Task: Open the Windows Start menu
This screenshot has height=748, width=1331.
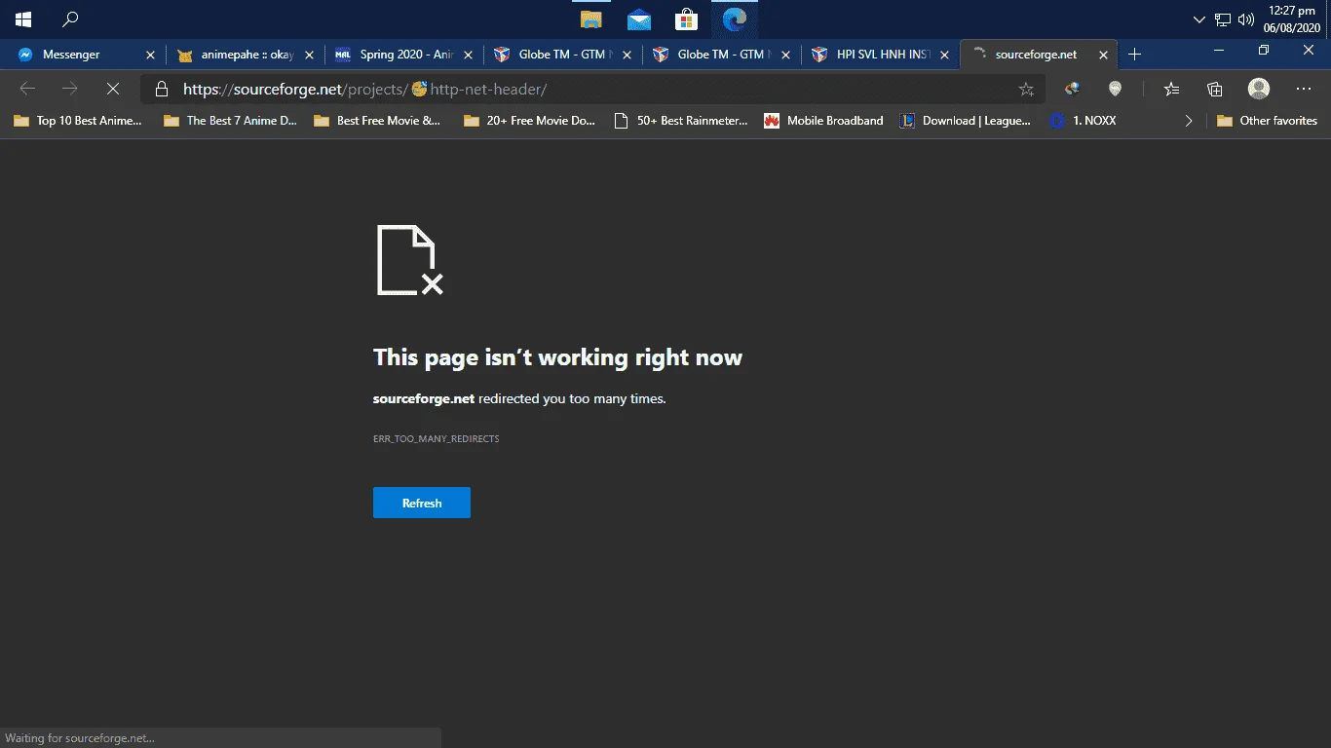Action: point(23,19)
